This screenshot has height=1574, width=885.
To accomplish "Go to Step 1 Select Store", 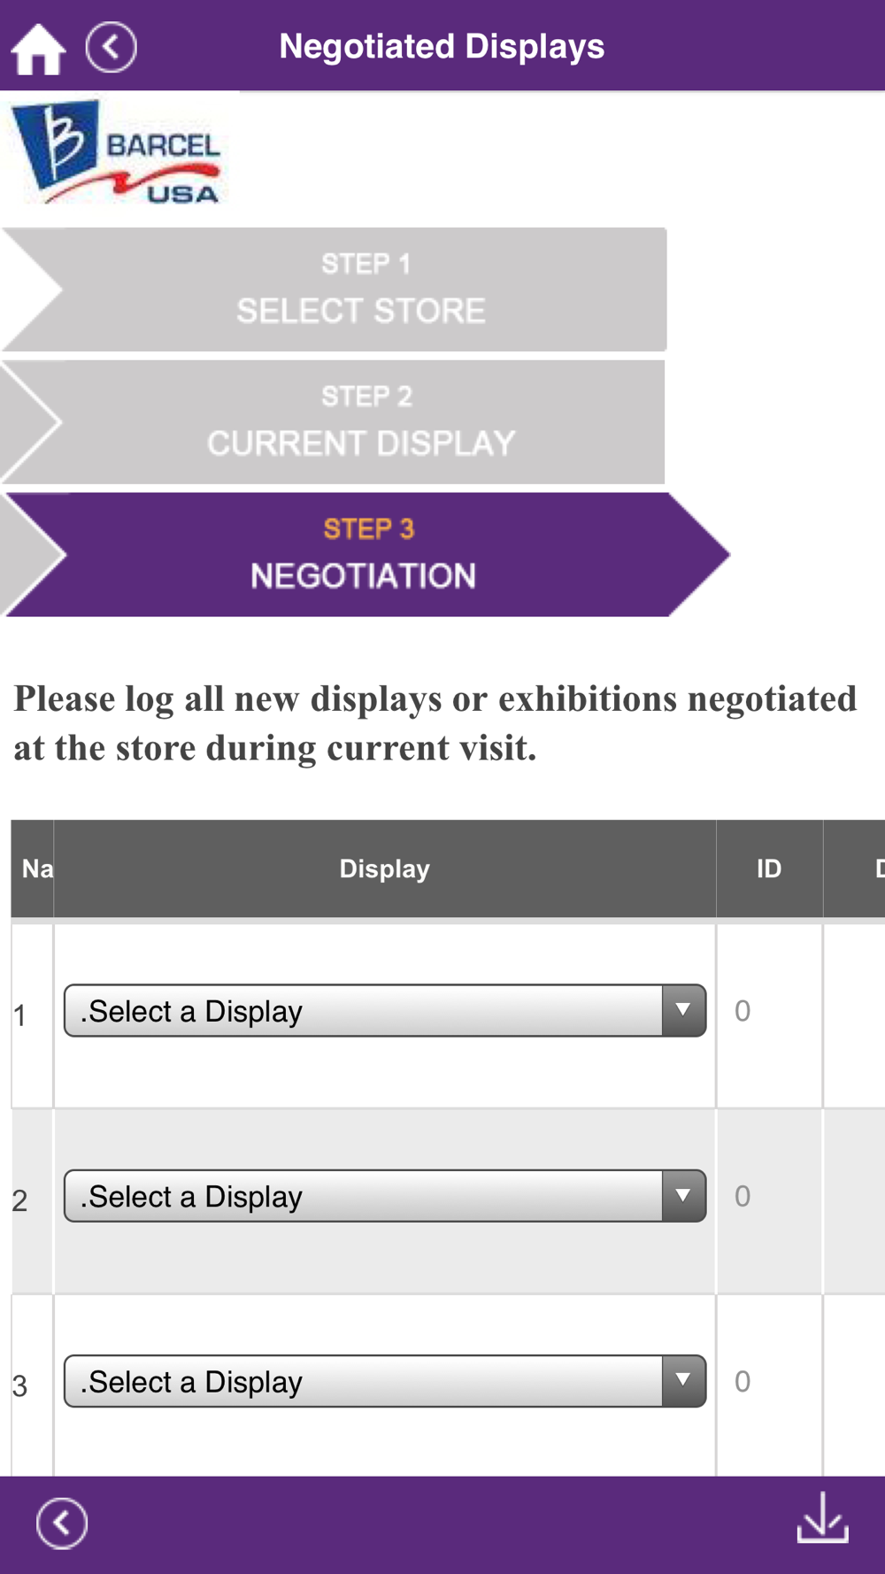I will [335, 289].
